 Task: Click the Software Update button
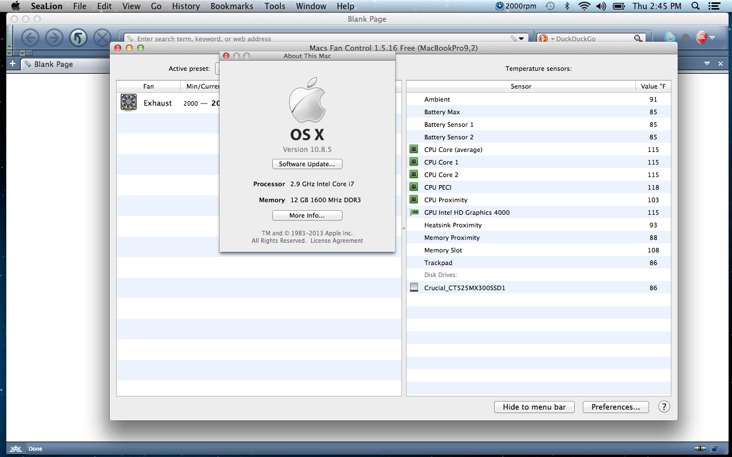pyautogui.click(x=307, y=164)
